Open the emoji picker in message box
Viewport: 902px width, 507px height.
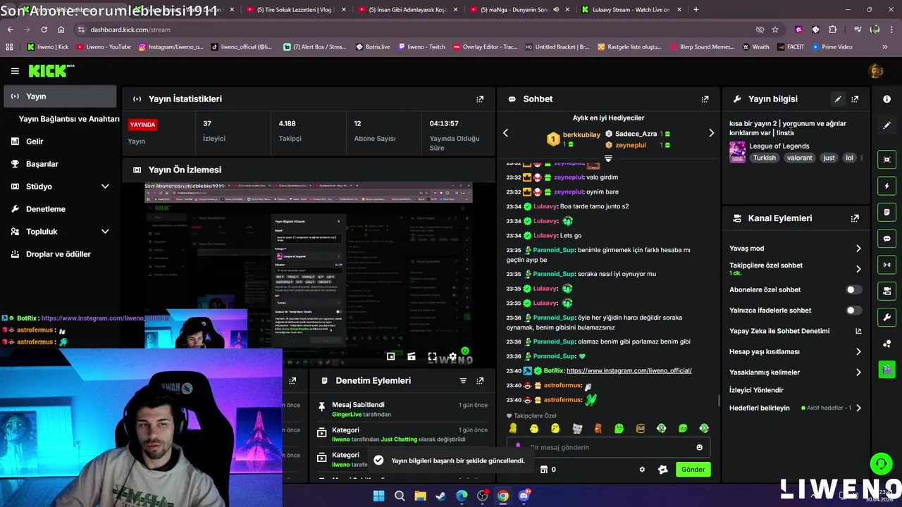point(699,447)
